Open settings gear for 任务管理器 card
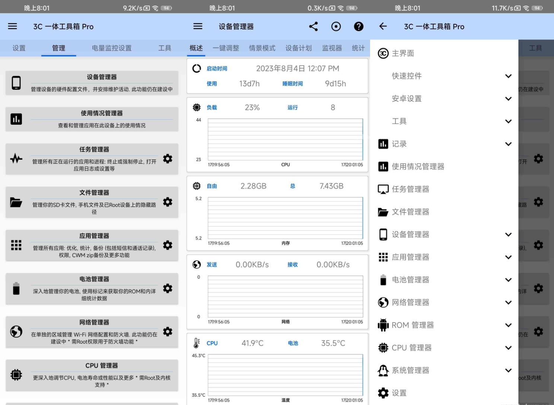 point(168,159)
